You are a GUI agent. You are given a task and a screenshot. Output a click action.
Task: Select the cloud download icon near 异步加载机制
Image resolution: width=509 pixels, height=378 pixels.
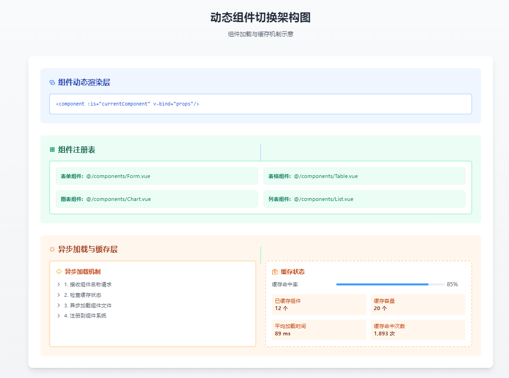tap(58, 271)
